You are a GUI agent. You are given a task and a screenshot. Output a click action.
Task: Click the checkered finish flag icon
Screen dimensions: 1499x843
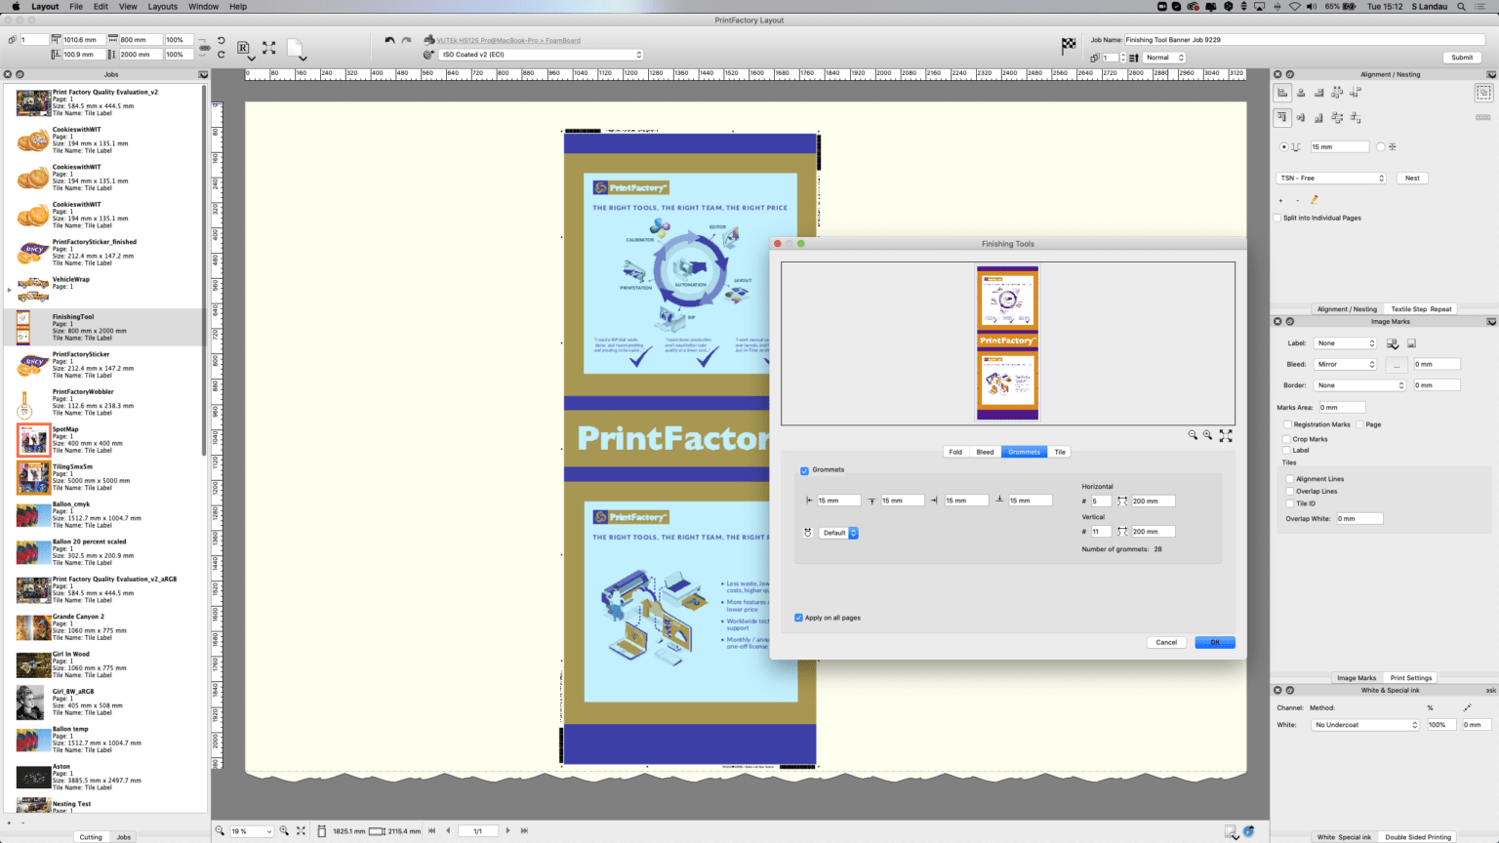click(x=1069, y=45)
